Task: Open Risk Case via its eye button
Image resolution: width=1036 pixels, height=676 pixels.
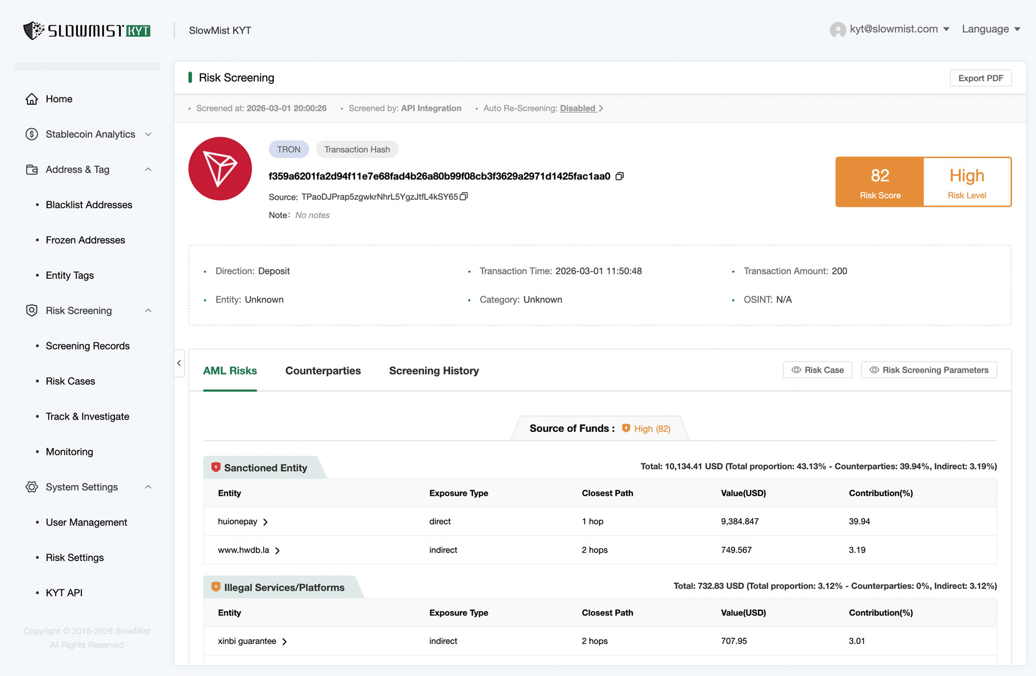Action: (817, 370)
